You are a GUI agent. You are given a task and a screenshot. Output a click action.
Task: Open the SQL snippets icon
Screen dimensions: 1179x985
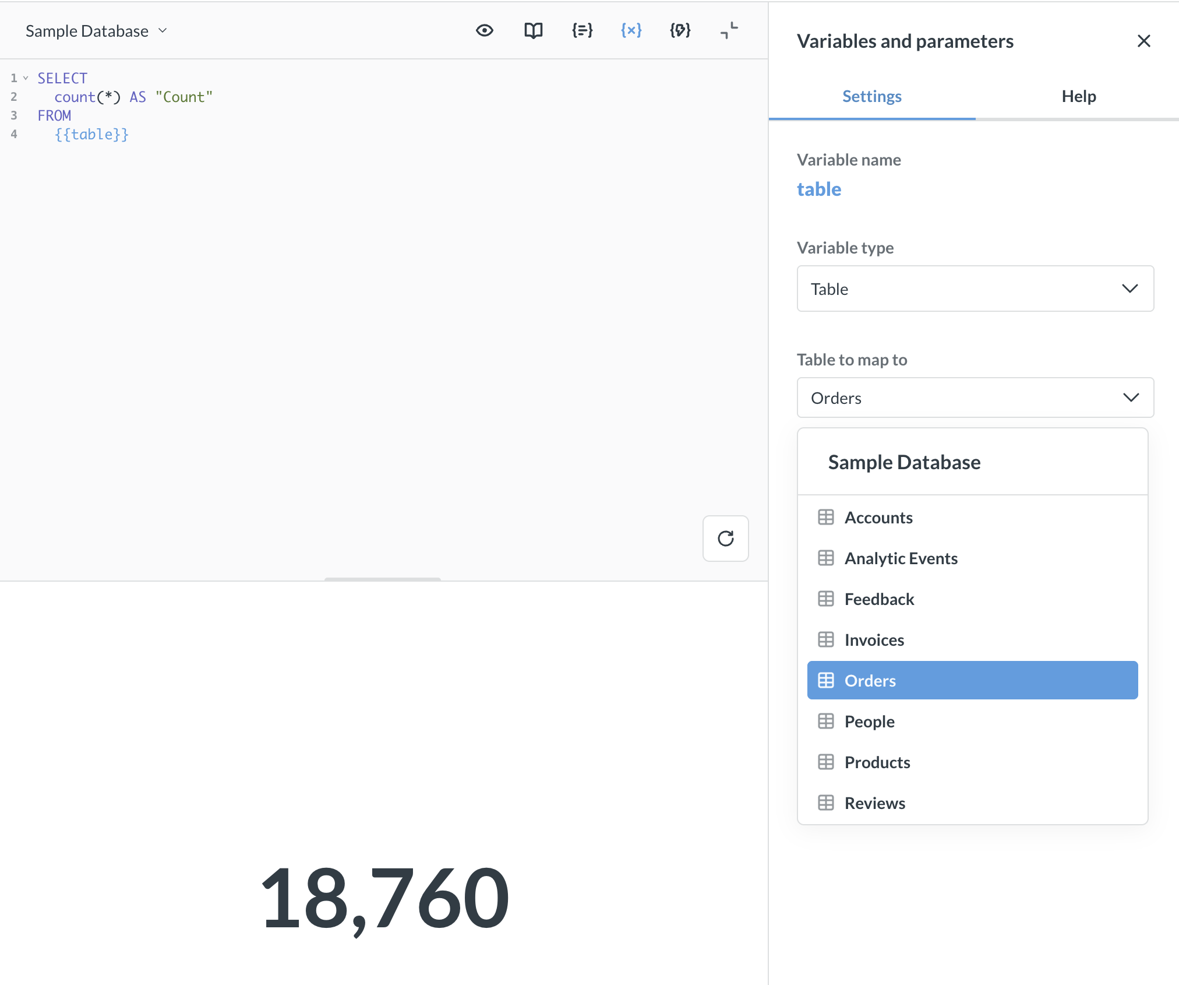680,30
